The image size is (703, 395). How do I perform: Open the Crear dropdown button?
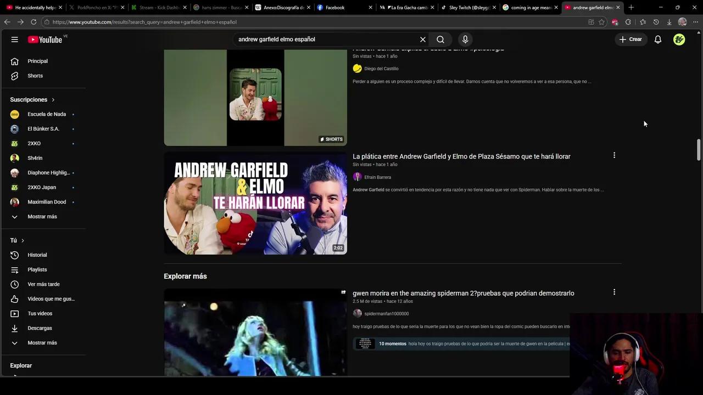(x=631, y=39)
